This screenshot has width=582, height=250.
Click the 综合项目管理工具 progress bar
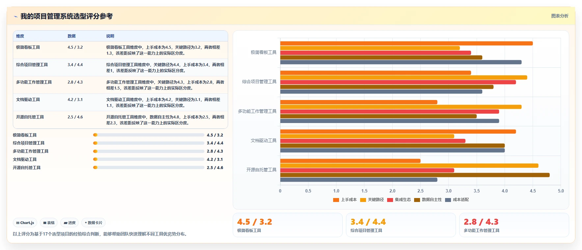tap(149, 143)
